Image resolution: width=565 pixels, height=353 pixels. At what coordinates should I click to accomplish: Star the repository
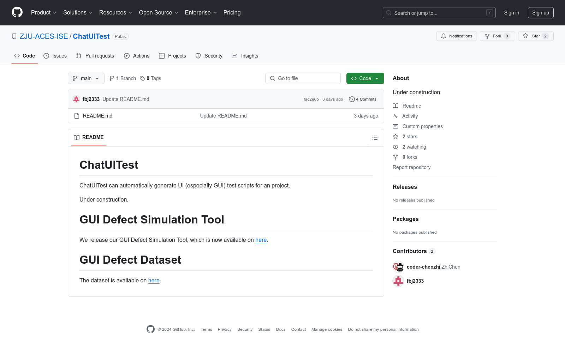tap(536, 36)
